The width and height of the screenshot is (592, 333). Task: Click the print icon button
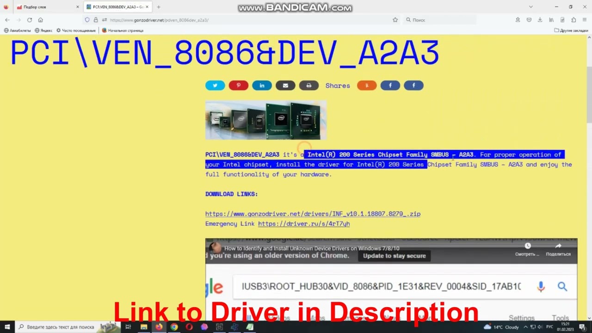click(x=309, y=86)
